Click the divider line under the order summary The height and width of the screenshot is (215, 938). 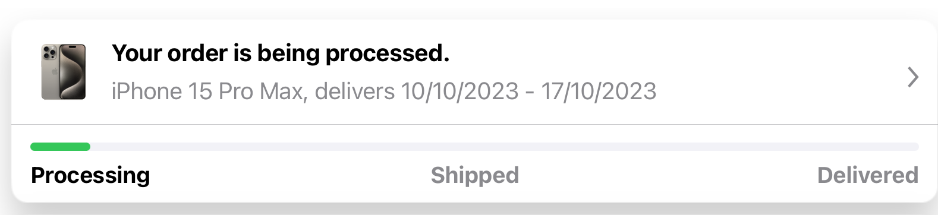(x=474, y=124)
